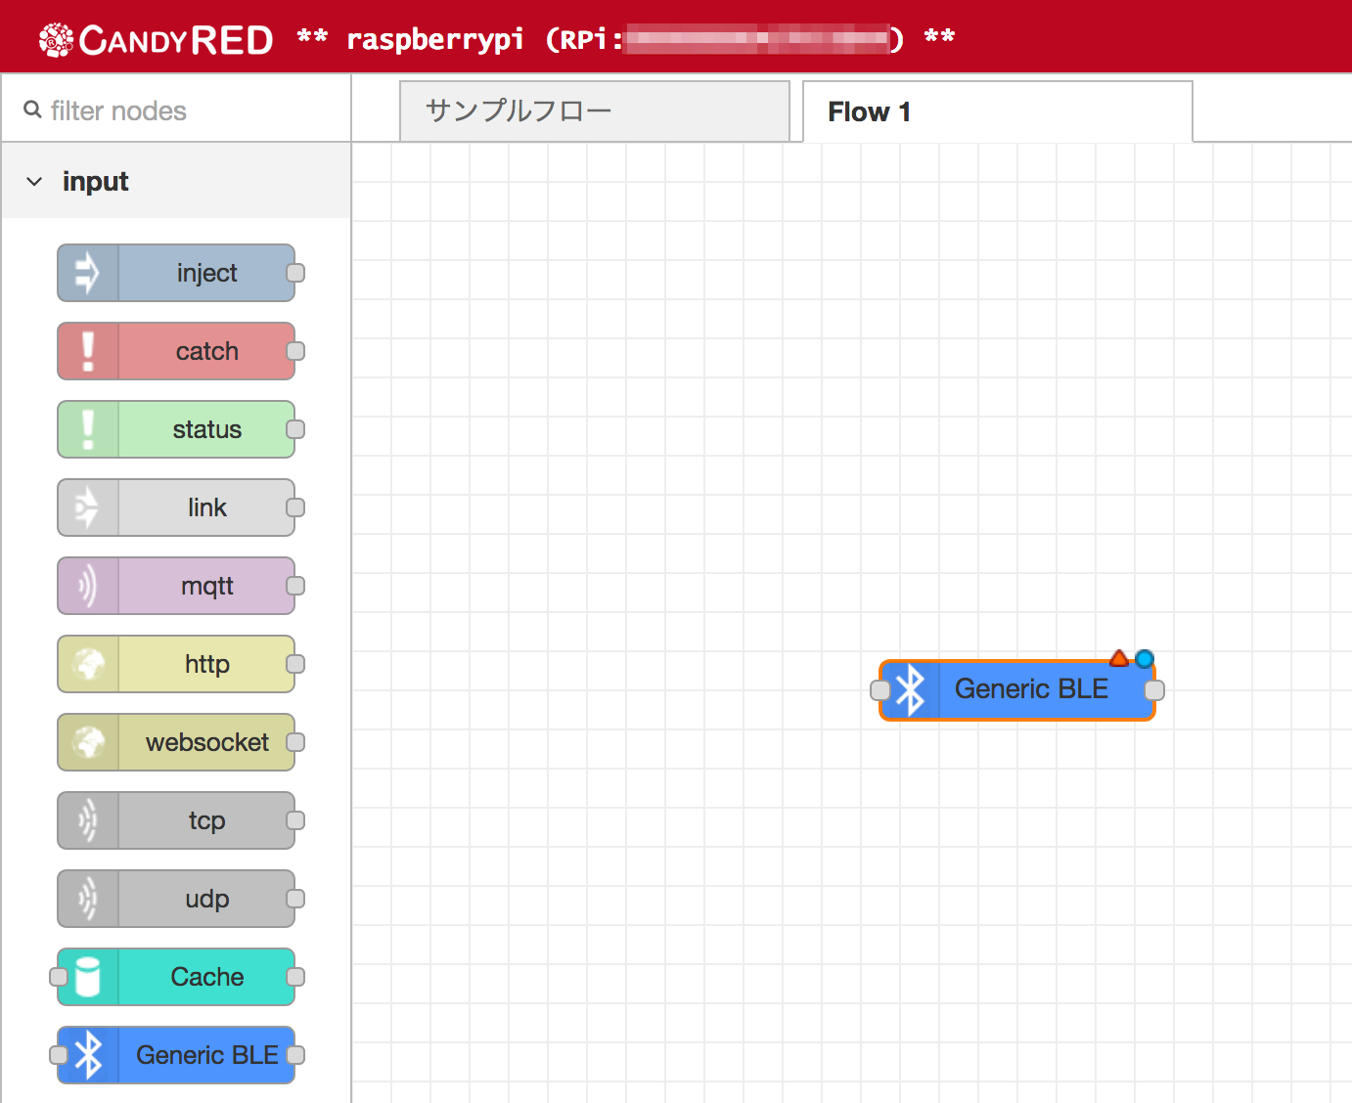Collapse the input category chevron
The height and width of the screenshot is (1103, 1352).
pos(34,182)
